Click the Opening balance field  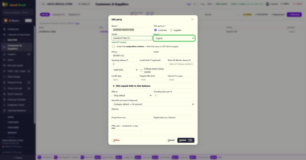pyautogui.click(x=125, y=64)
